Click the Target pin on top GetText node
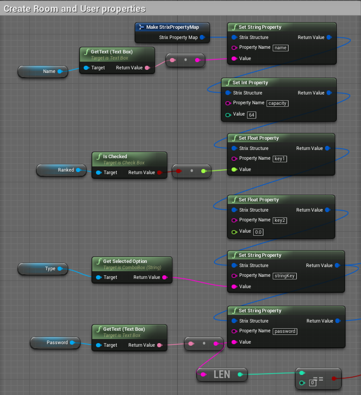This screenshot has height=395, width=361. pos(86,68)
